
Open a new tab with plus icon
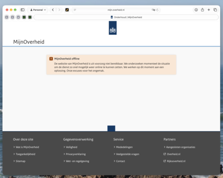[x=209, y=10]
